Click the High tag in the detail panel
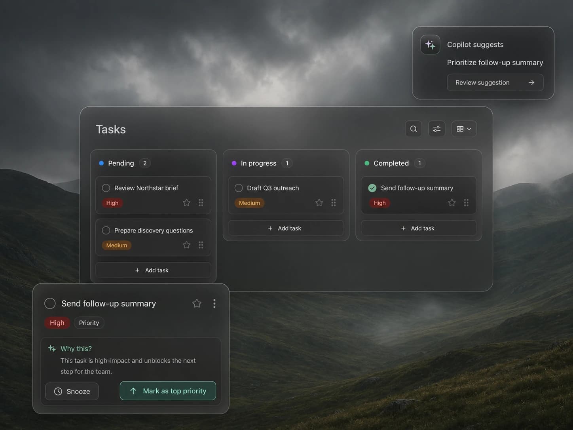The height and width of the screenshot is (430, 573). [x=57, y=323]
